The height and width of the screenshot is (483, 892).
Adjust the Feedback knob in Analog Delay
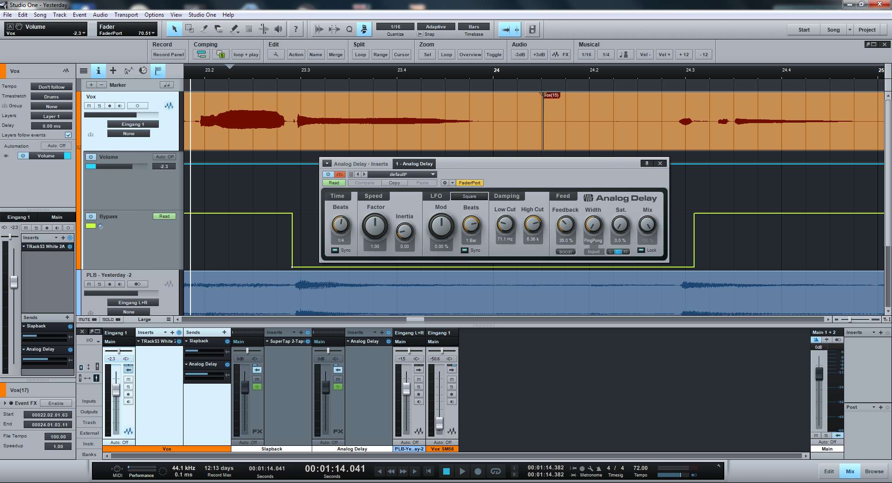(x=565, y=225)
